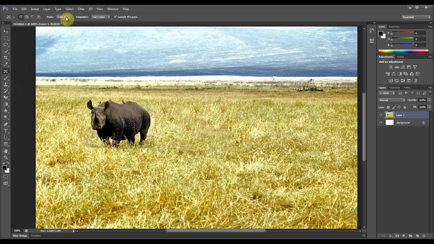This screenshot has width=434, height=244.
Task: Select the Eyedropper tool
Action: point(6,64)
